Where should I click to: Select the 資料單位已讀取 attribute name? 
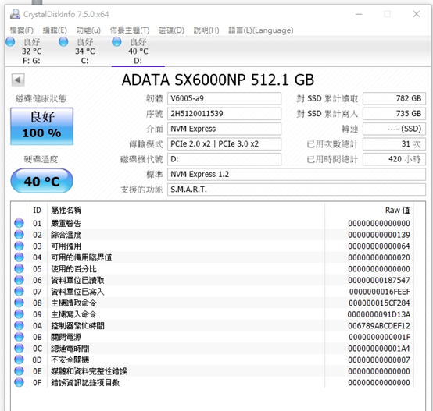point(77,280)
